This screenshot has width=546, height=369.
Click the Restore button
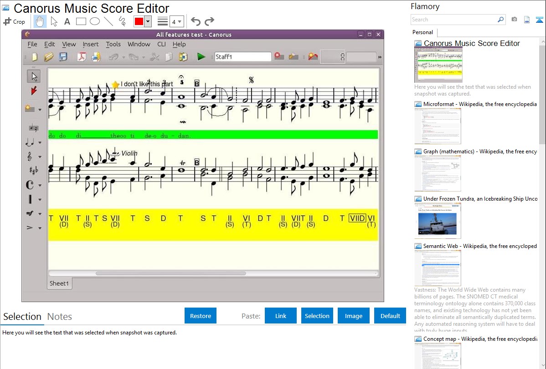coord(201,316)
